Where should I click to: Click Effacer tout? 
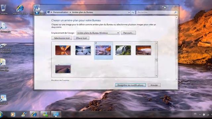tap(81, 38)
